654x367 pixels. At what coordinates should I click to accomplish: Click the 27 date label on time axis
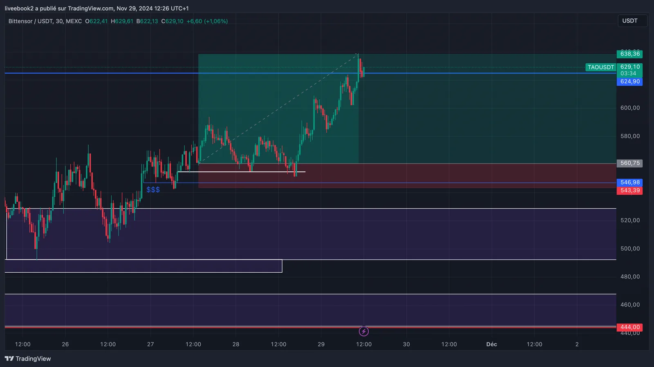click(150, 344)
